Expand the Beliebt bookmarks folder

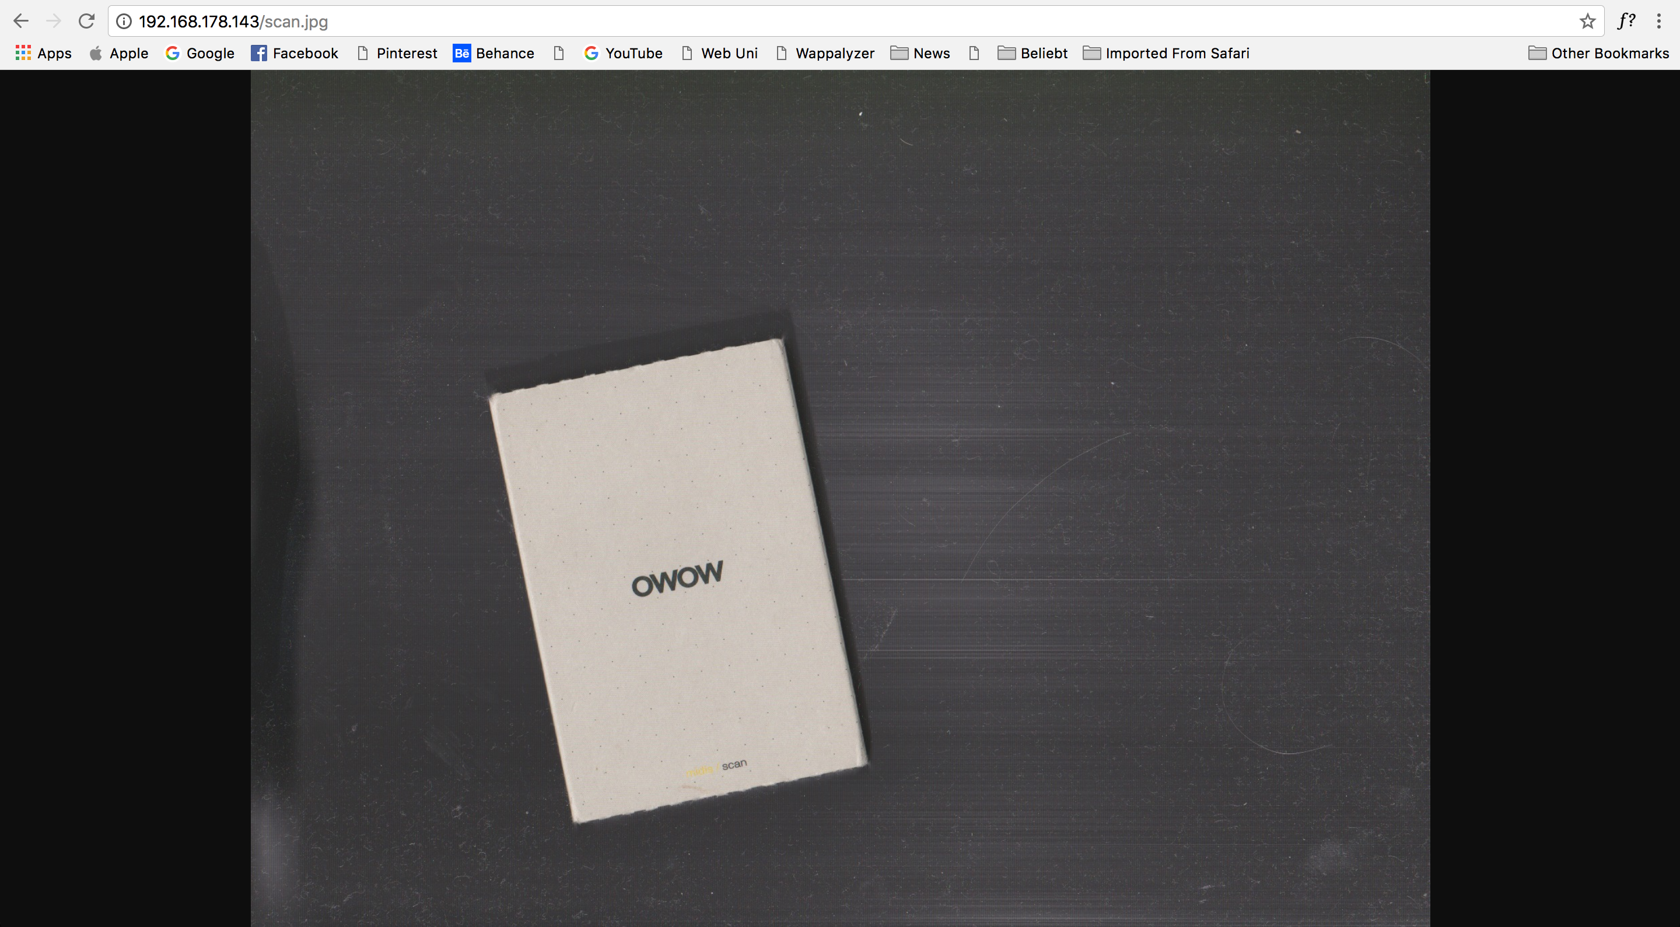[x=1033, y=54]
